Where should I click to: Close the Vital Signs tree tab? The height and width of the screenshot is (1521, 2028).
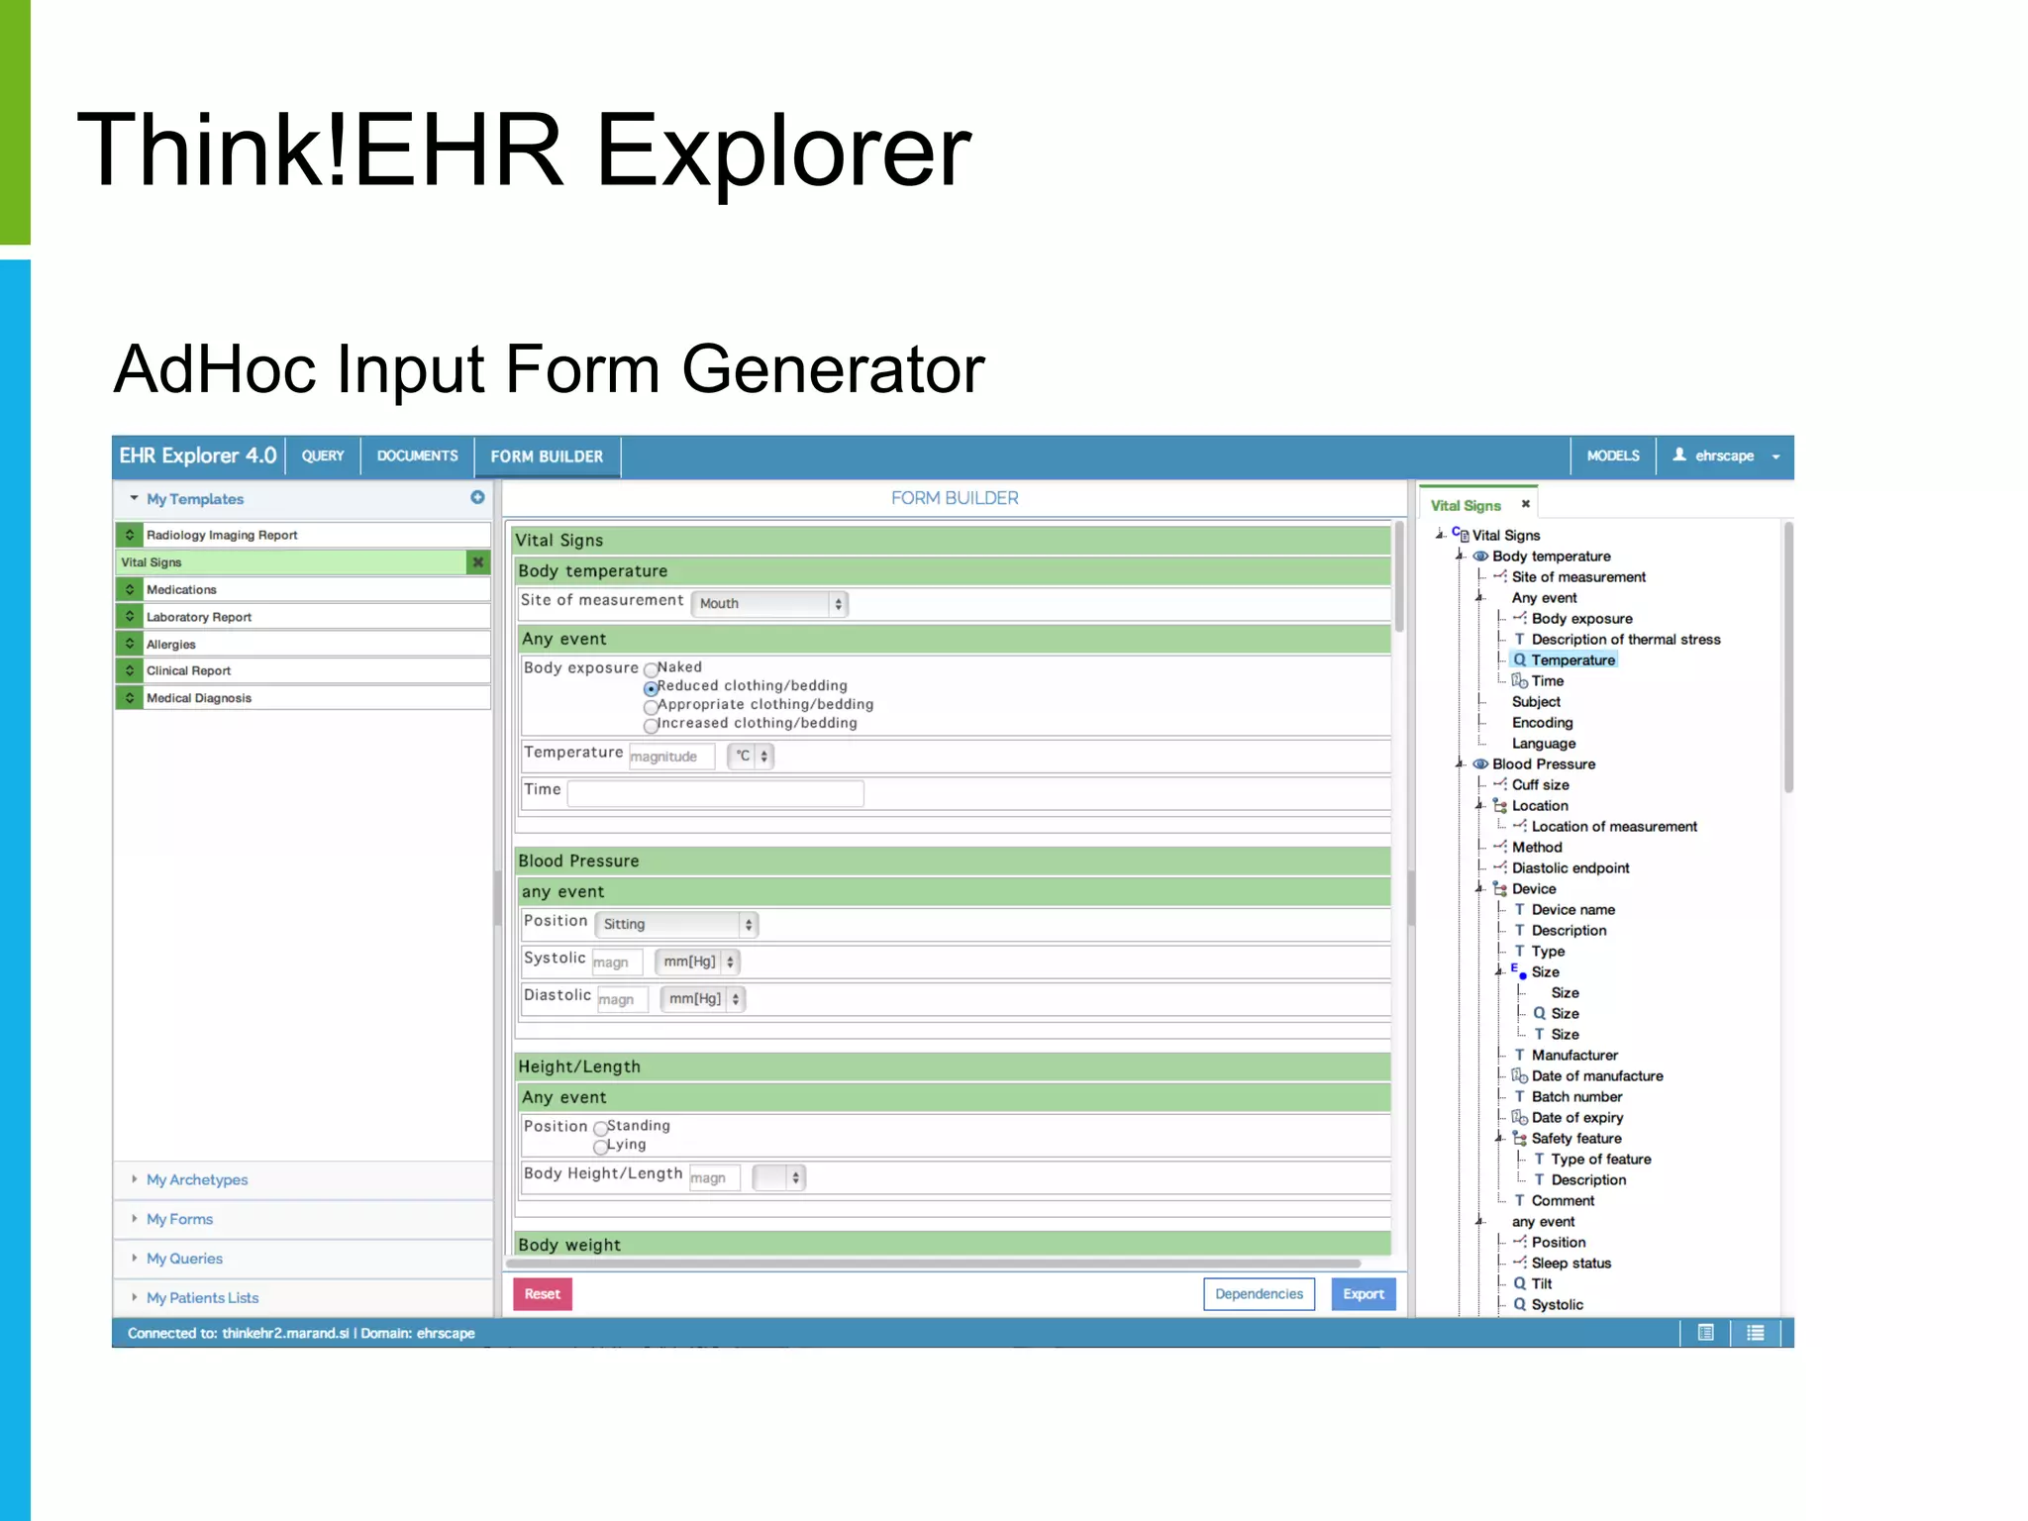click(1526, 504)
